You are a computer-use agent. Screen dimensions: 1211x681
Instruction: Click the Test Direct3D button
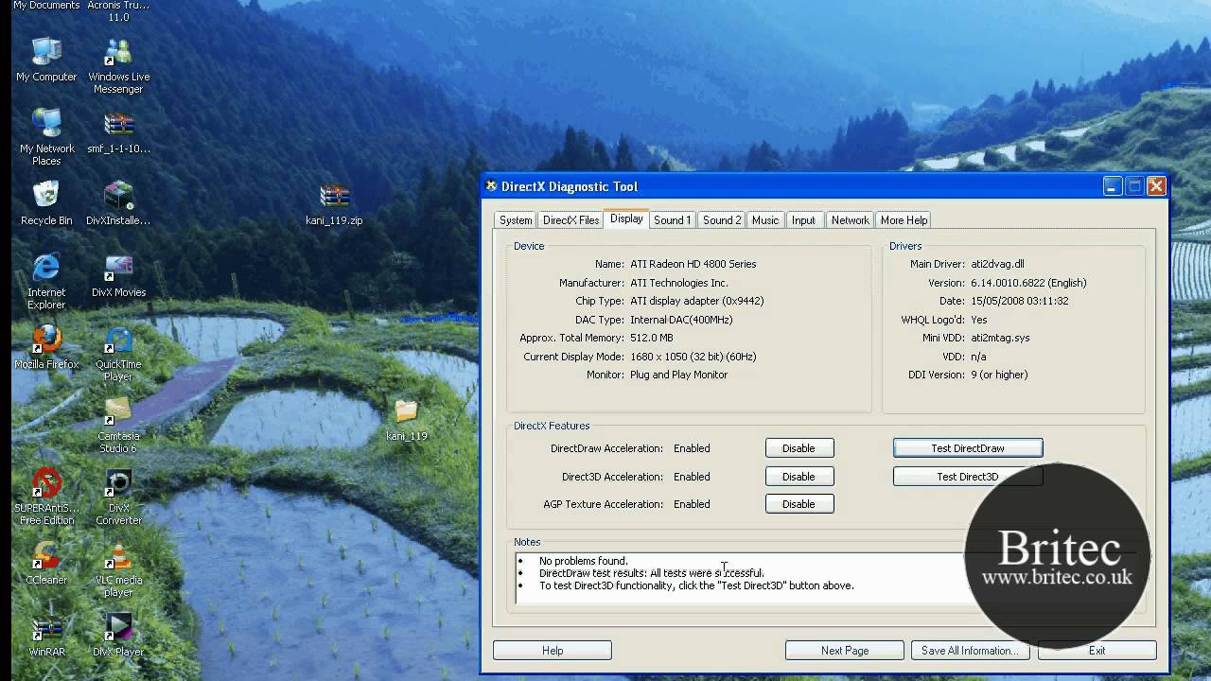(x=968, y=477)
